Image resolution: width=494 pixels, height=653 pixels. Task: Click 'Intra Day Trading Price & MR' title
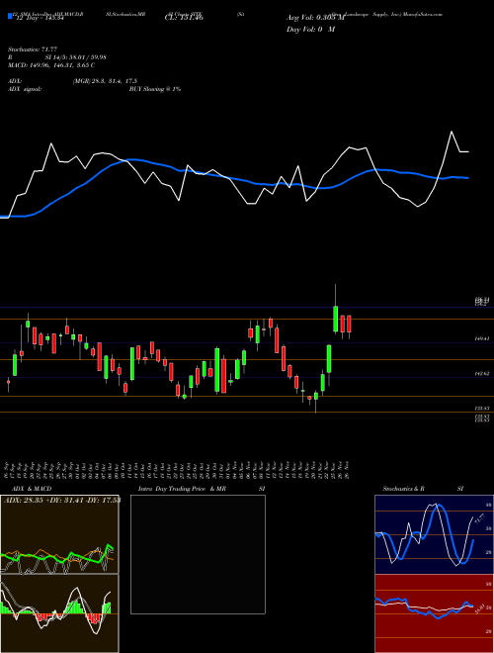point(182,489)
